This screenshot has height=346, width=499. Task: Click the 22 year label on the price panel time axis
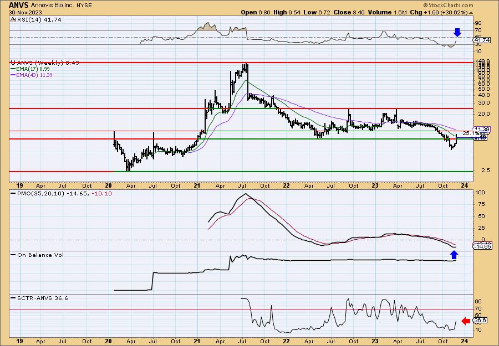(287, 186)
